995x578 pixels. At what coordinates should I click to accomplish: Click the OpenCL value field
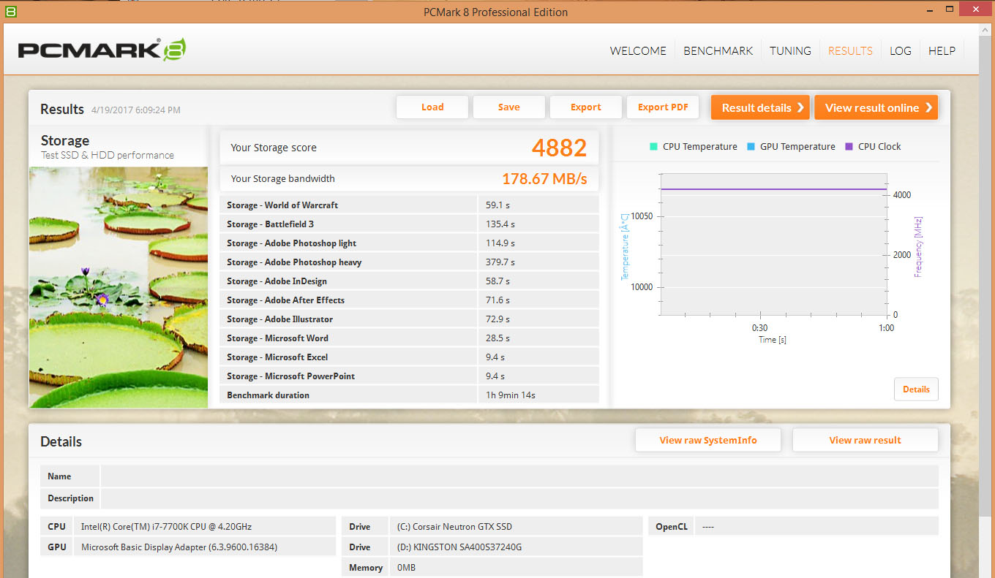(x=816, y=526)
